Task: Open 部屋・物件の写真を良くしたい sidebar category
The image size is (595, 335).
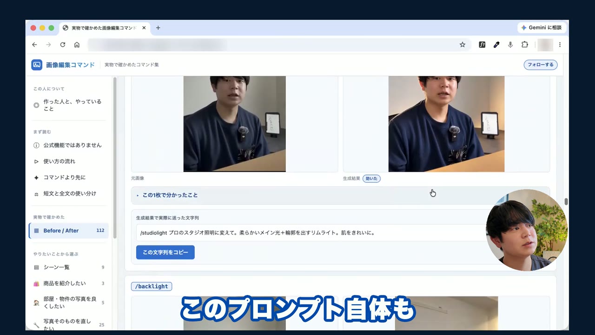Action: click(68, 302)
